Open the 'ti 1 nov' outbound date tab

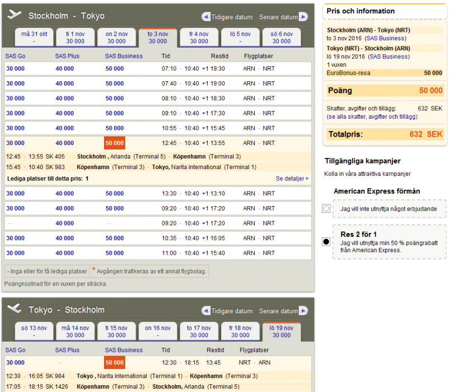75,38
